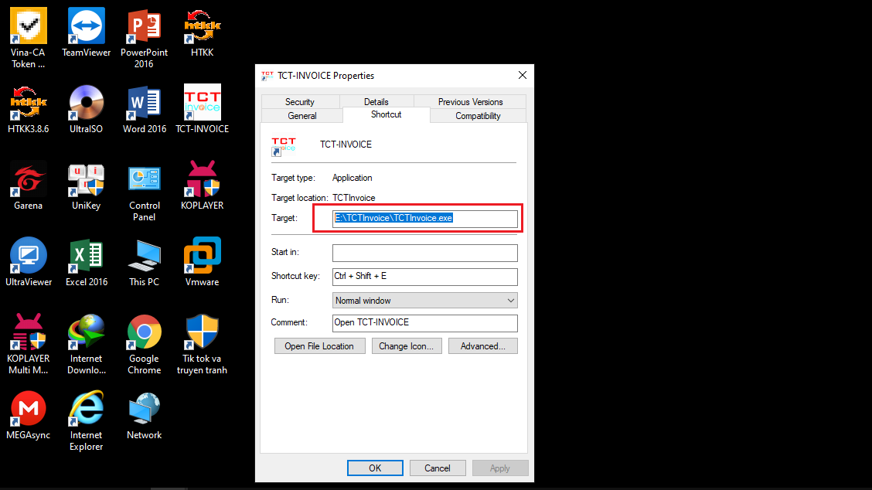Switch to the Details tab
This screenshot has height=490, width=872.
tap(376, 102)
